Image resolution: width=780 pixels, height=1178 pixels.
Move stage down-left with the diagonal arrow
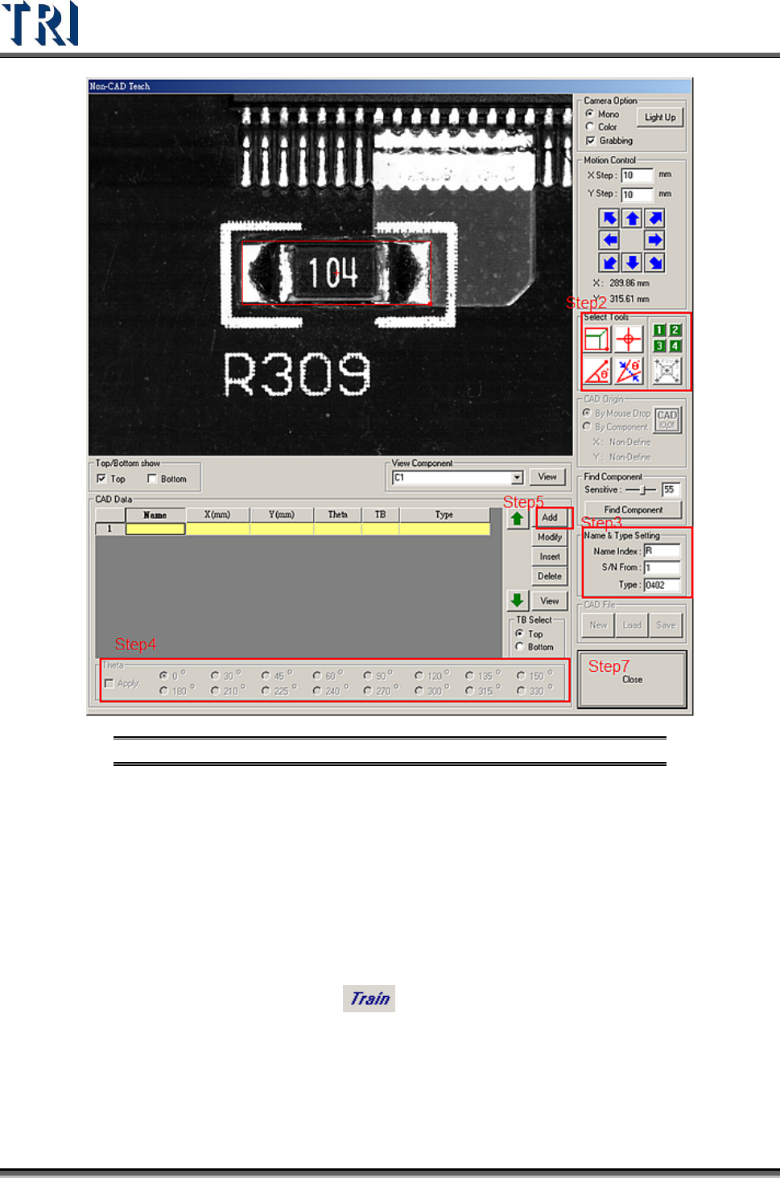tap(610, 262)
